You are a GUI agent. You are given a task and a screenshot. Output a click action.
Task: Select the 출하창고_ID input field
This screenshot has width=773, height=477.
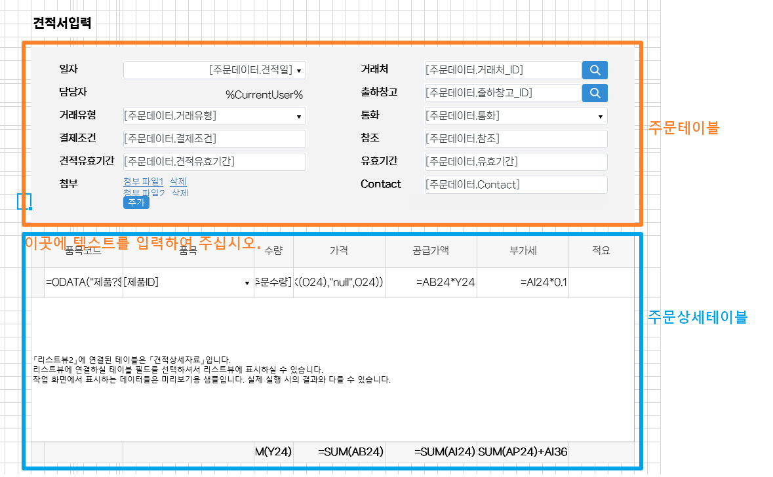503,93
